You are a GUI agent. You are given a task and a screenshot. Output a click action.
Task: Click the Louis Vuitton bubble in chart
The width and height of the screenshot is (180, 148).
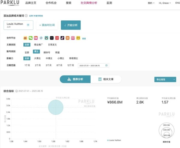(56, 107)
